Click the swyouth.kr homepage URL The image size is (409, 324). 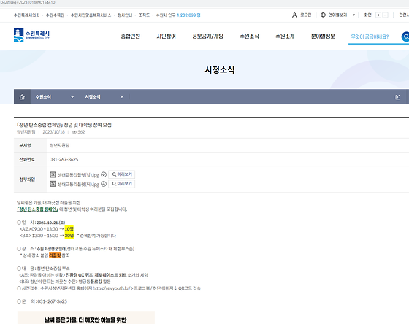click(x=111, y=288)
